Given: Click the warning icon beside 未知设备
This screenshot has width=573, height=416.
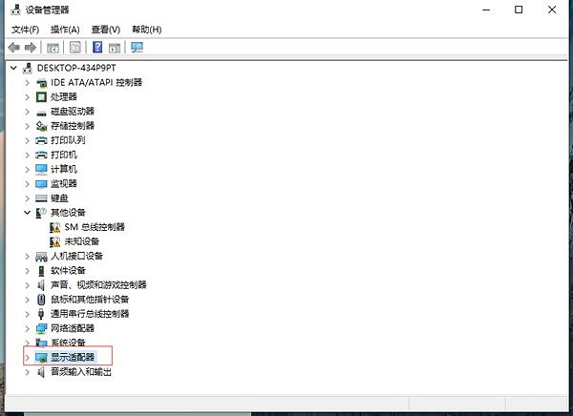Looking at the screenshot, I should coord(55,241).
